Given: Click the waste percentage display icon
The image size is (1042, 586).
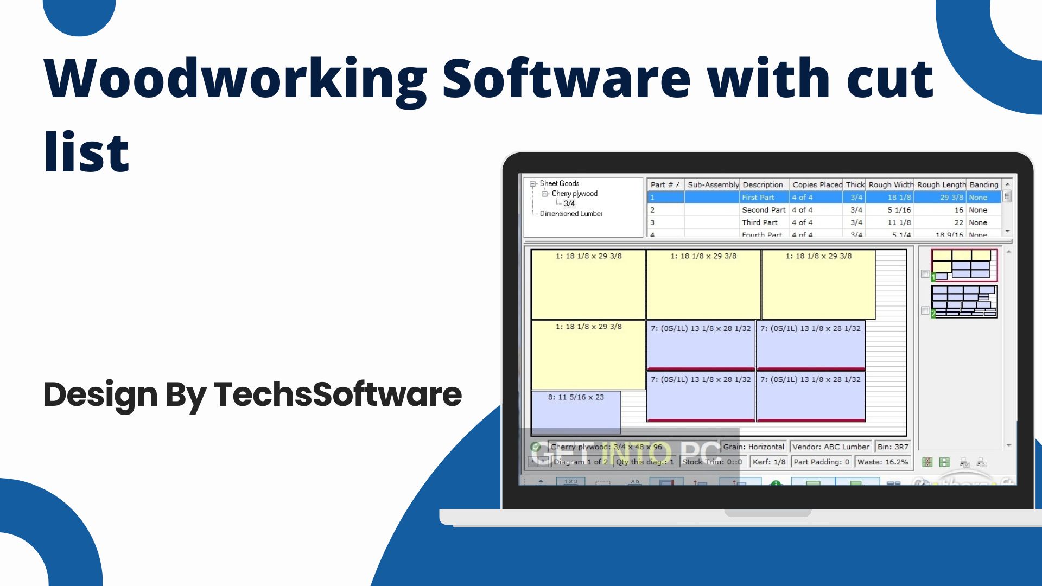Looking at the screenshot, I should [883, 462].
